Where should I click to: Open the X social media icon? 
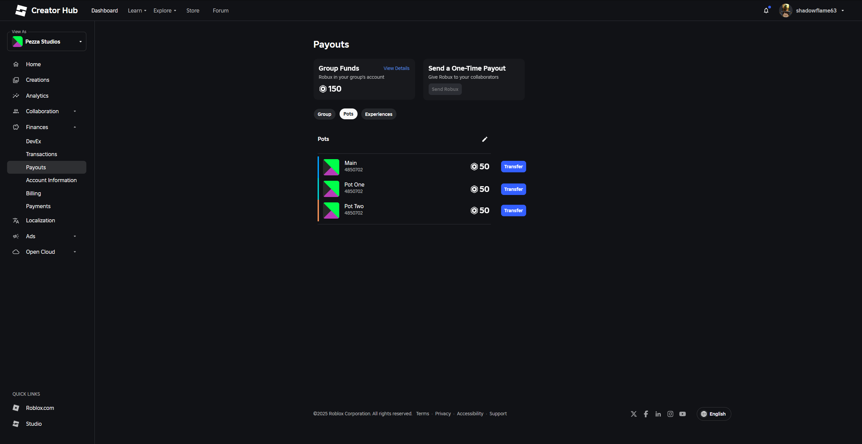tap(634, 414)
